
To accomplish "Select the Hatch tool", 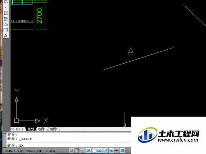I will point(6,13).
